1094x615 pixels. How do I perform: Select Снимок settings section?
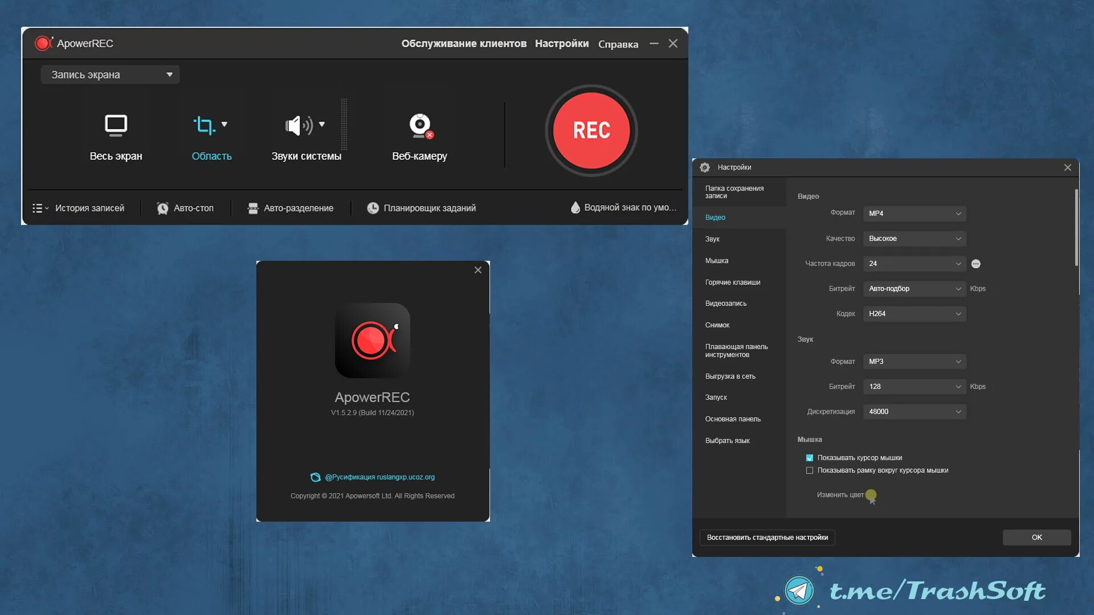(x=739, y=325)
